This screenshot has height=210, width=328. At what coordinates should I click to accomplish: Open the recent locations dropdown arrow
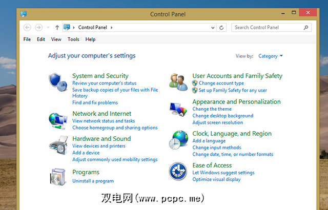[x=48, y=27]
